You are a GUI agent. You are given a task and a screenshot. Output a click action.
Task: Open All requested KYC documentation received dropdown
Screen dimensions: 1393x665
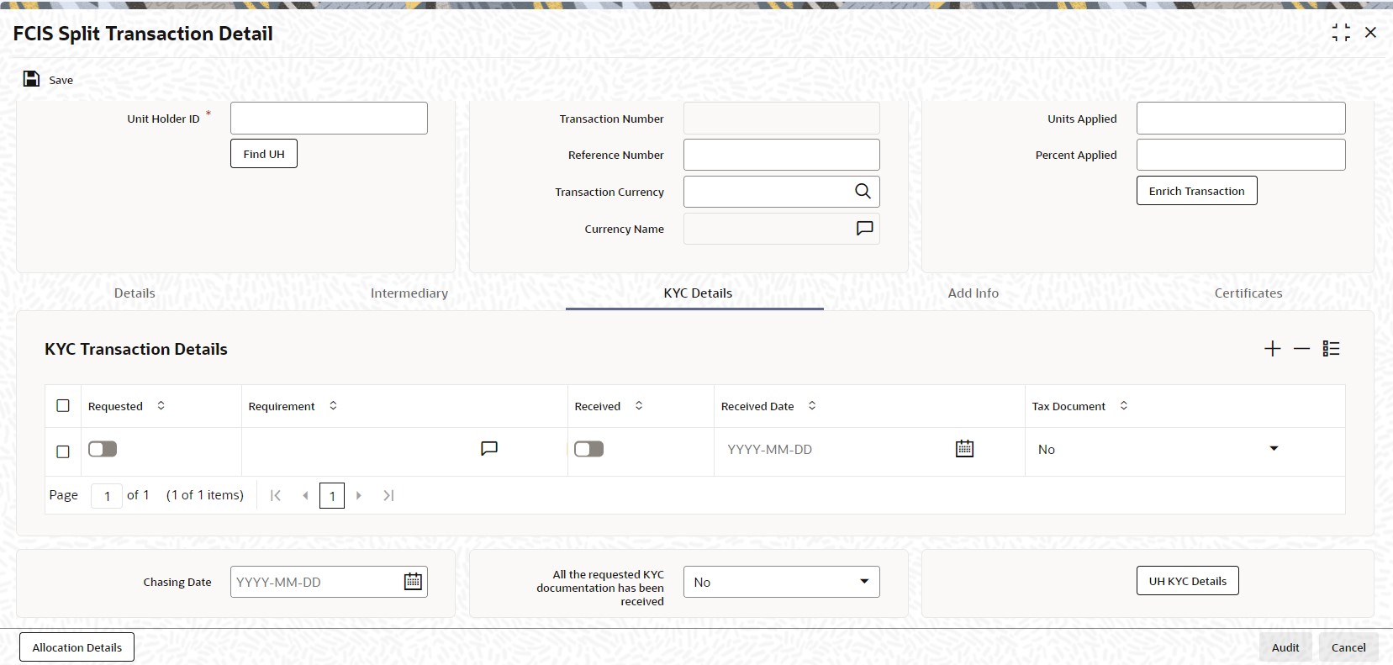pos(782,582)
